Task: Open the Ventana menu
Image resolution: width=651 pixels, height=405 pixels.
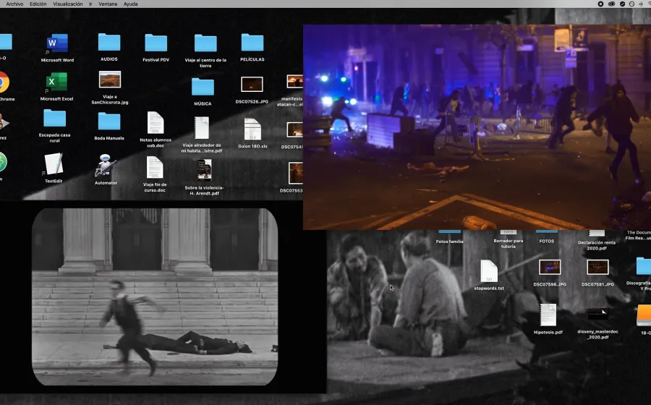Action: [108, 4]
